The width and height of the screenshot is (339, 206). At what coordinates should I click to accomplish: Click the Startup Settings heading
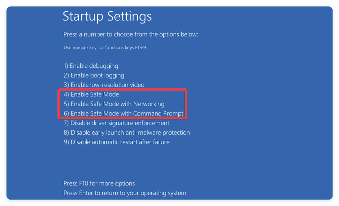107,16
